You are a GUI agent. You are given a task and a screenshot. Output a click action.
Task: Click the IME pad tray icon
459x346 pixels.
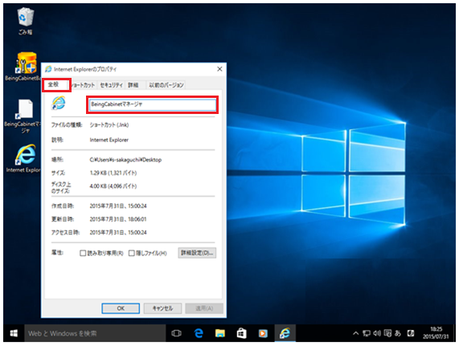coord(411,333)
